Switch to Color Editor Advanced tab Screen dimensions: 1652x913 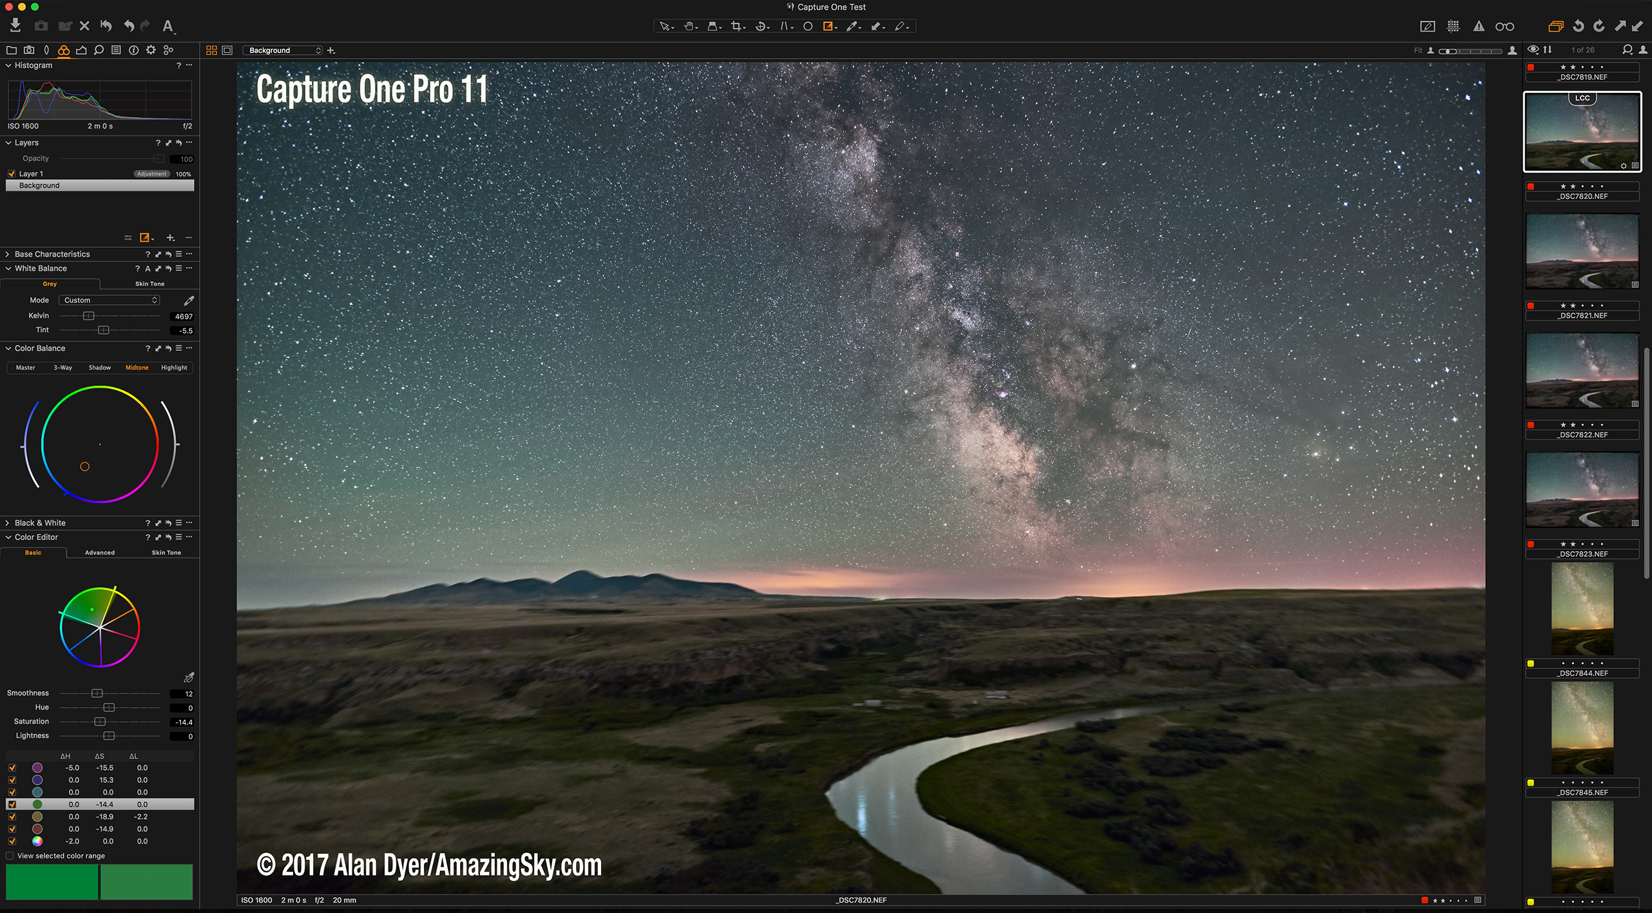pyautogui.click(x=100, y=552)
